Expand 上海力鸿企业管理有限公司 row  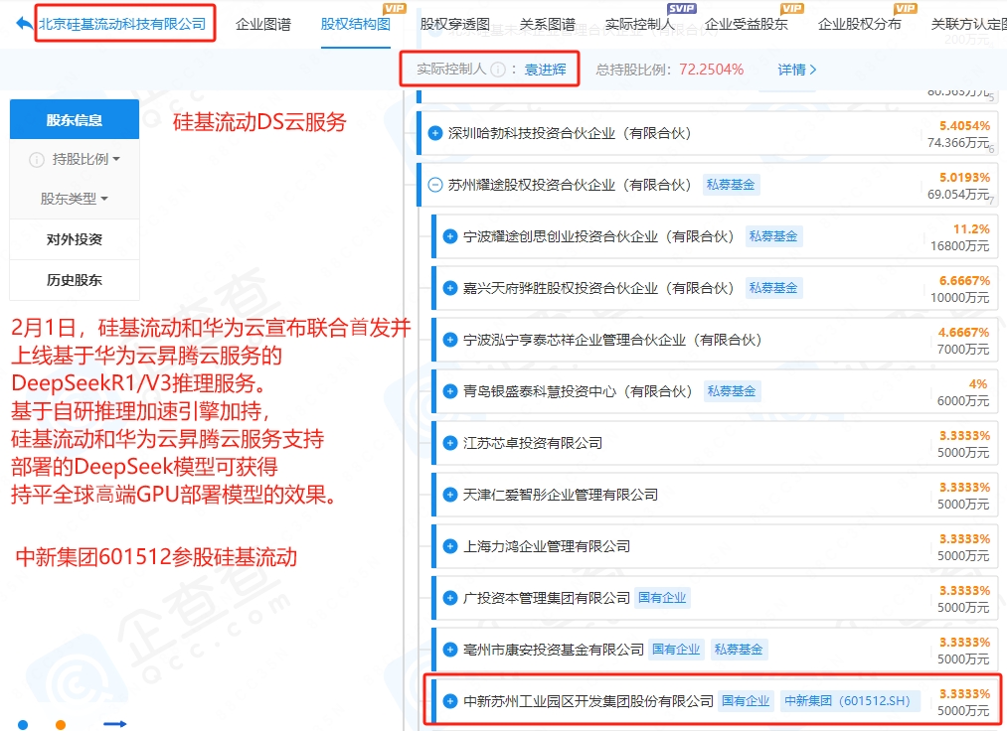[450, 546]
